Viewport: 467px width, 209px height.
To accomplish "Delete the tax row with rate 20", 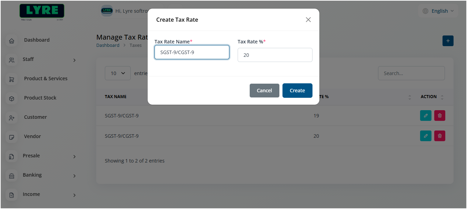I will (x=439, y=136).
